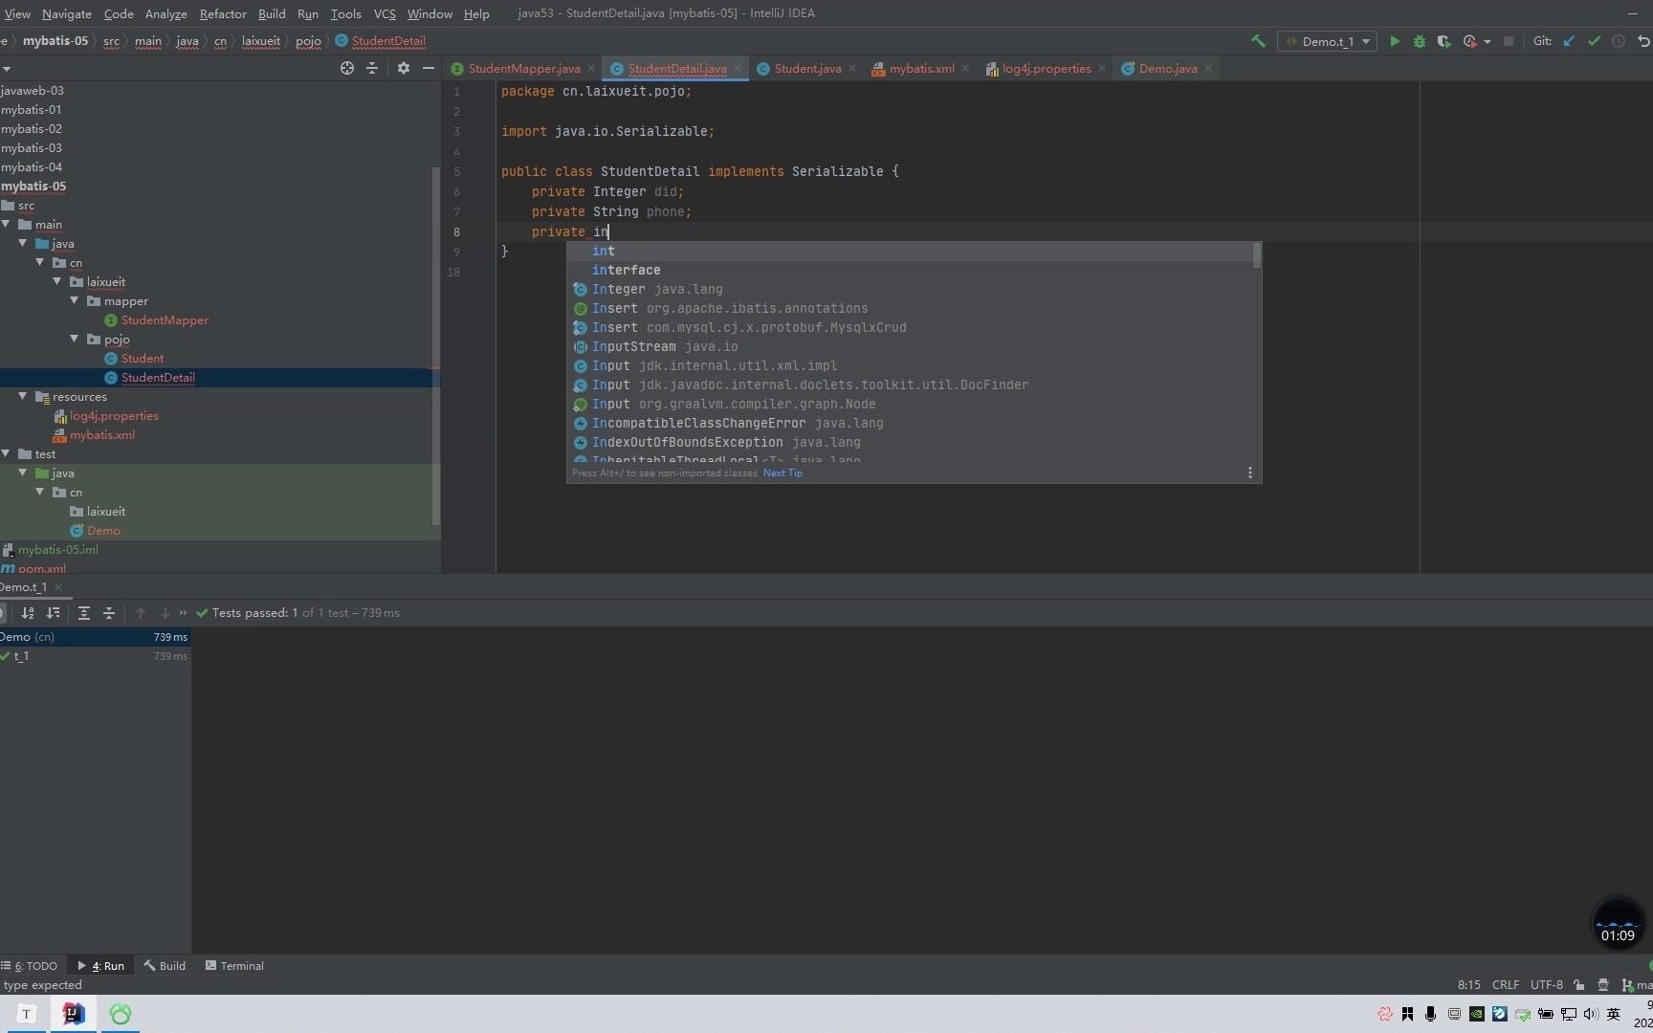Build the project with the hammer icon
This screenshot has height=1033, width=1653.
pos(1258,41)
